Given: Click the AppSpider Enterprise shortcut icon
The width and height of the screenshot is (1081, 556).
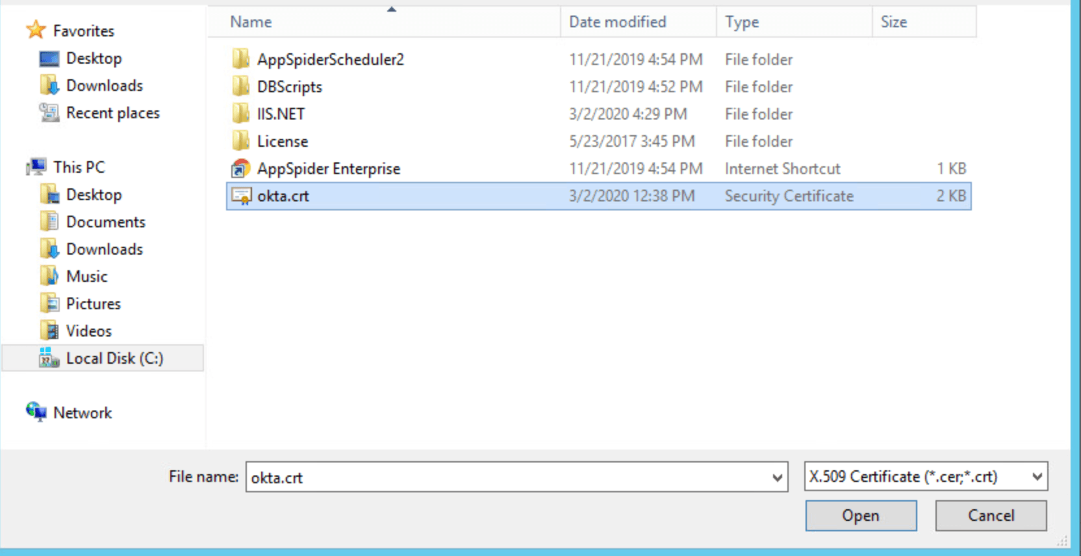Looking at the screenshot, I should tap(241, 169).
